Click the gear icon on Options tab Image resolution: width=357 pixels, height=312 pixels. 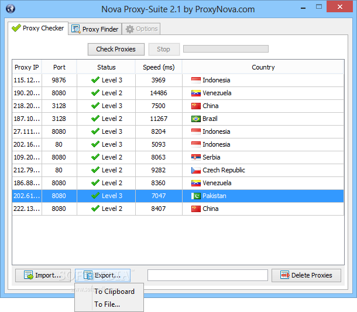click(x=130, y=29)
